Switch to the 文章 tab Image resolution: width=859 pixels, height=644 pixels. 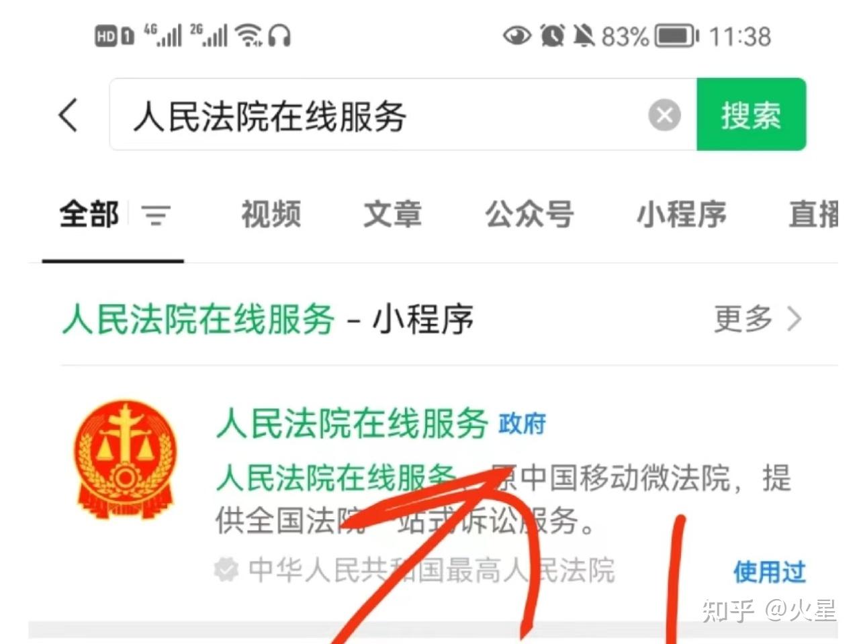tap(393, 215)
